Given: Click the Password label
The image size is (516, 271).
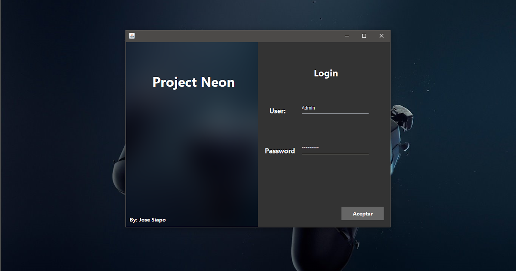Looking at the screenshot, I should 279,151.
